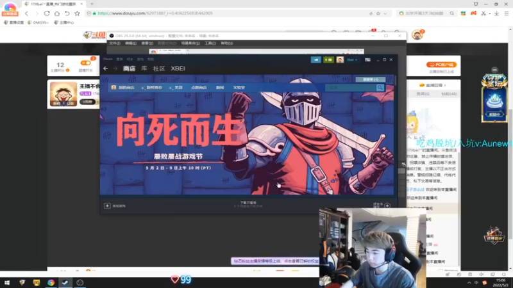The image size is (513, 288).
Task: Open the green Steam notifications inbox
Action: pos(328,60)
